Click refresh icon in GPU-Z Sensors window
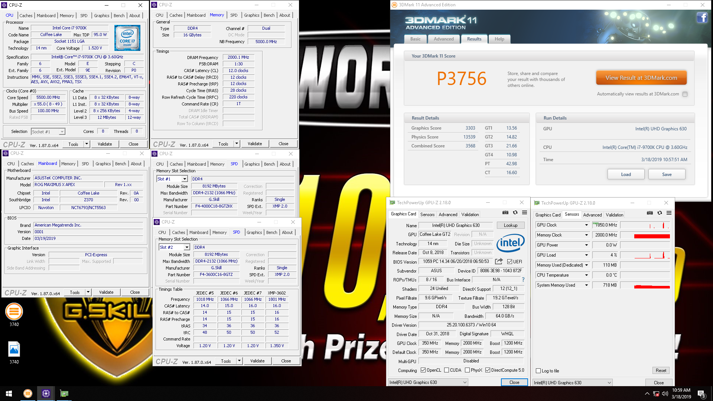This screenshot has height=401, width=713. pyautogui.click(x=660, y=213)
